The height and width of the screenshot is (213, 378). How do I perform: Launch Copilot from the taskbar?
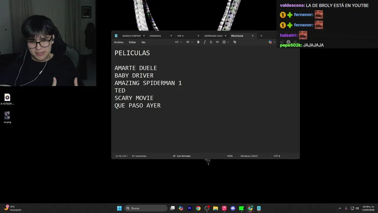tap(181, 208)
